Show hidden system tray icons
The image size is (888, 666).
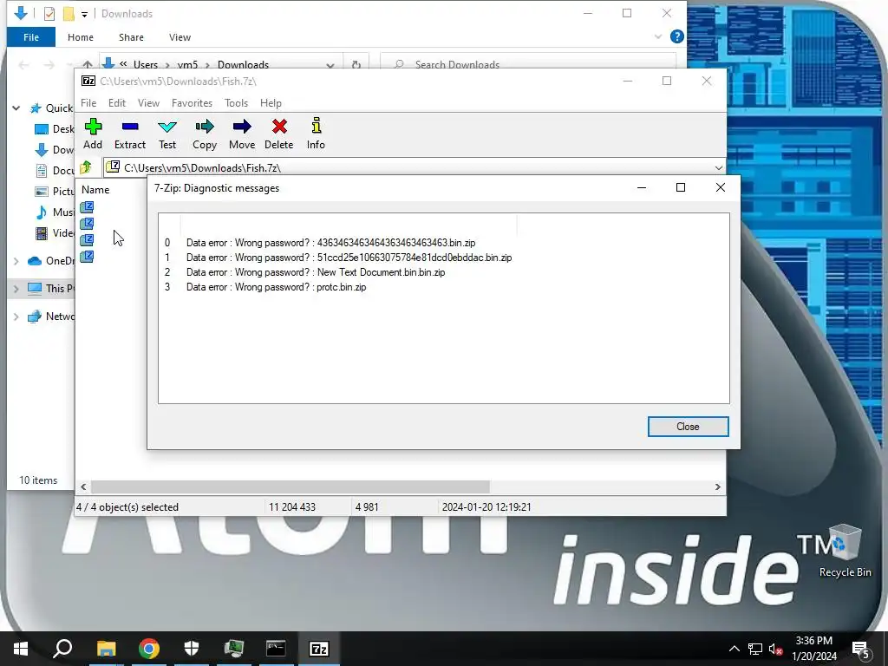click(734, 649)
